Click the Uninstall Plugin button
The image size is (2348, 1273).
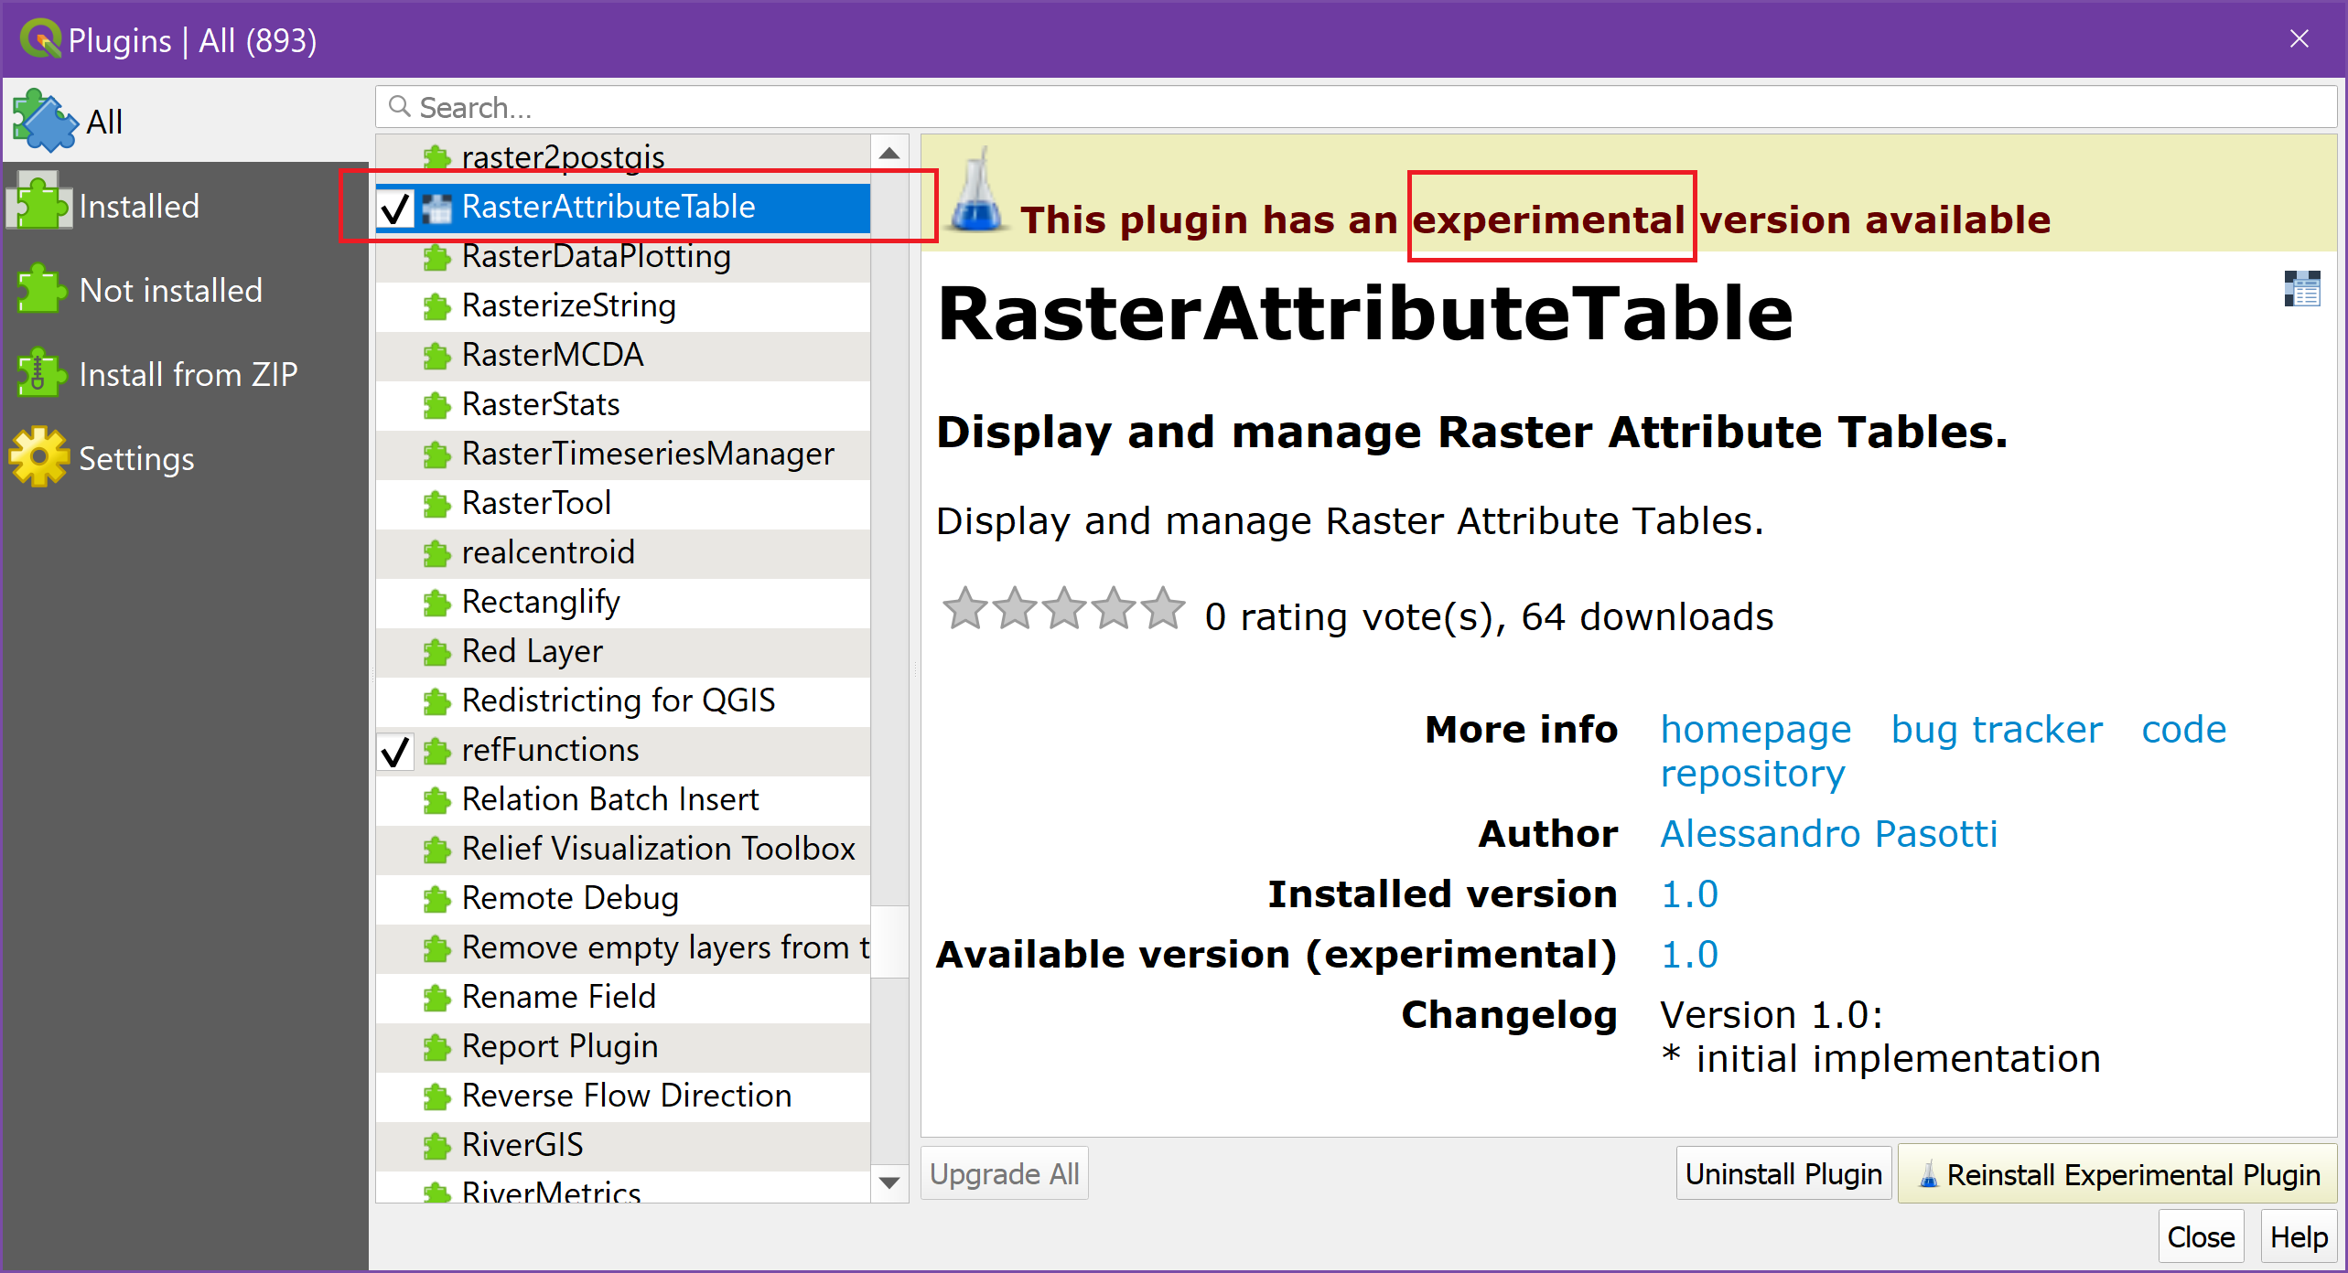[1783, 1173]
